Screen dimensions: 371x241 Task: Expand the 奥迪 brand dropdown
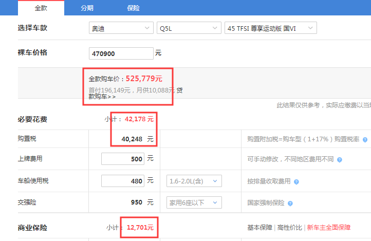121,28
